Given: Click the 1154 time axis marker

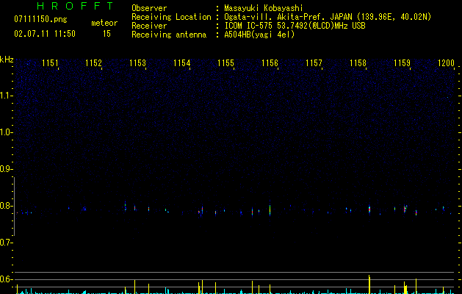Looking at the screenshot, I should (182, 63).
